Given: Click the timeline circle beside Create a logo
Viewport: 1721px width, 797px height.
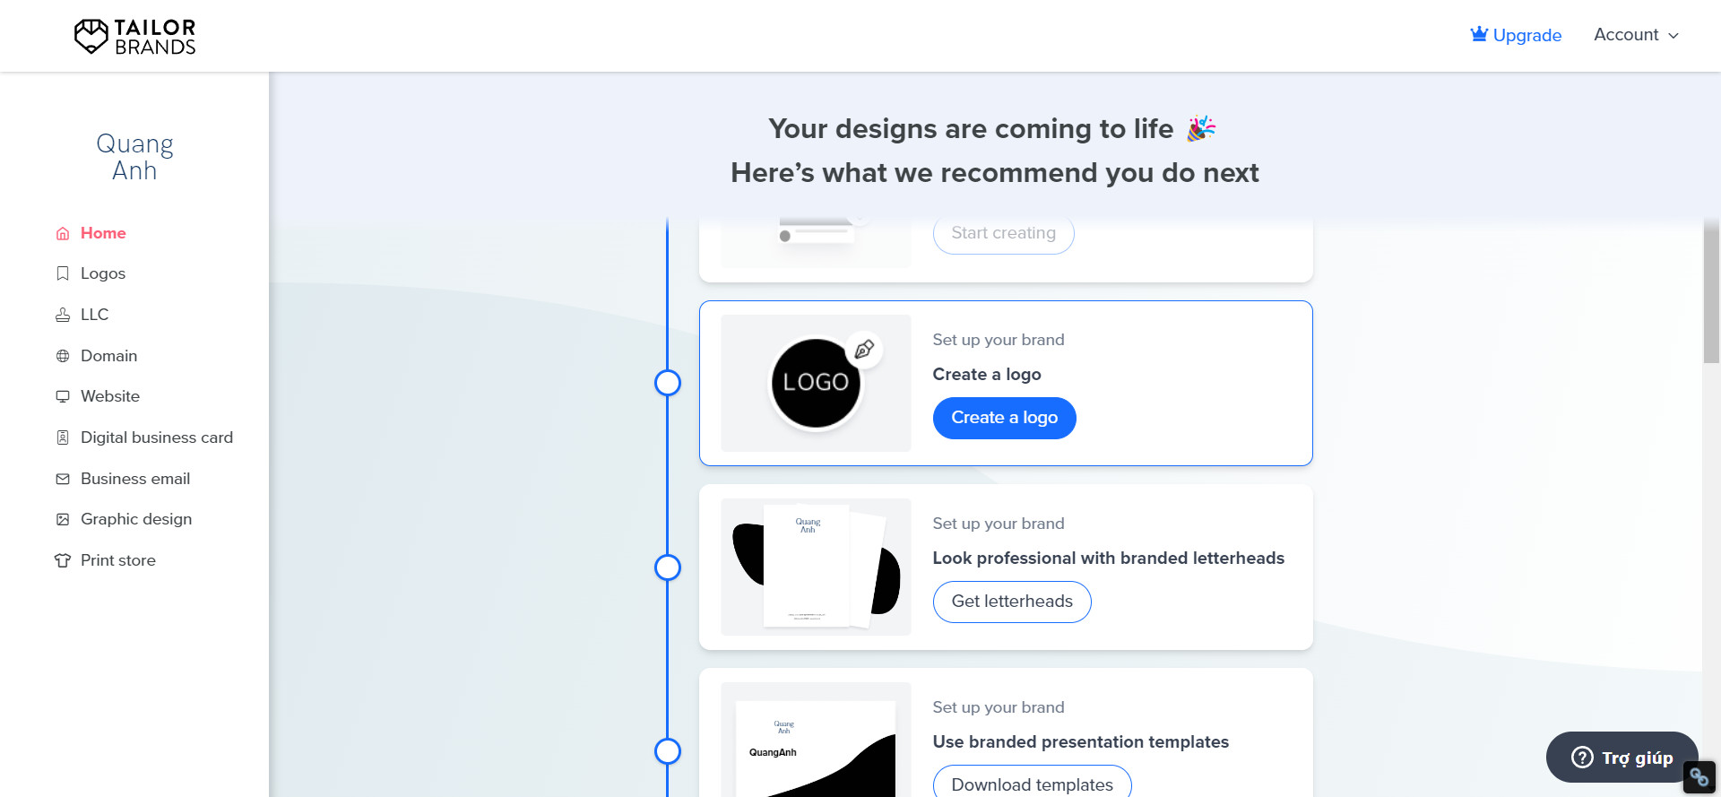Looking at the screenshot, I should tap(668, 383).
